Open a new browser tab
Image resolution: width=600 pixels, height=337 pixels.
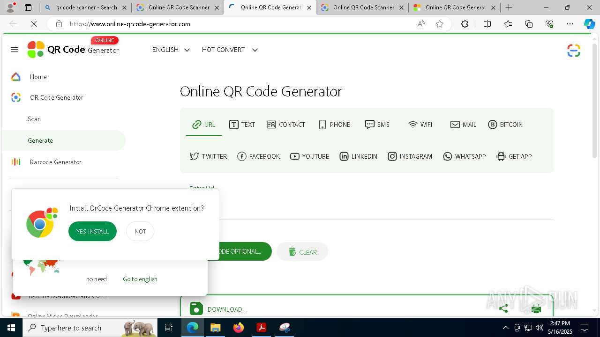tap(509, 7)
